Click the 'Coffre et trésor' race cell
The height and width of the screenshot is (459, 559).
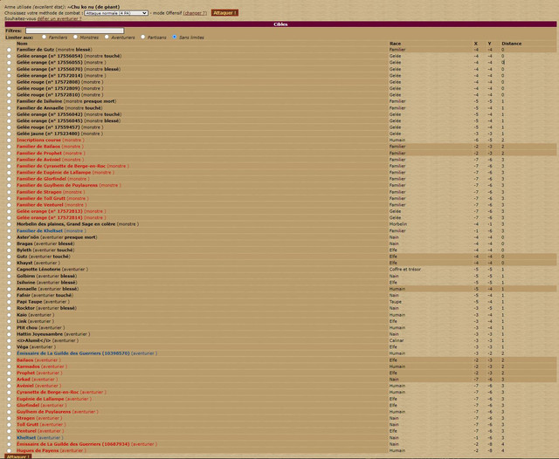coord(405,269)
